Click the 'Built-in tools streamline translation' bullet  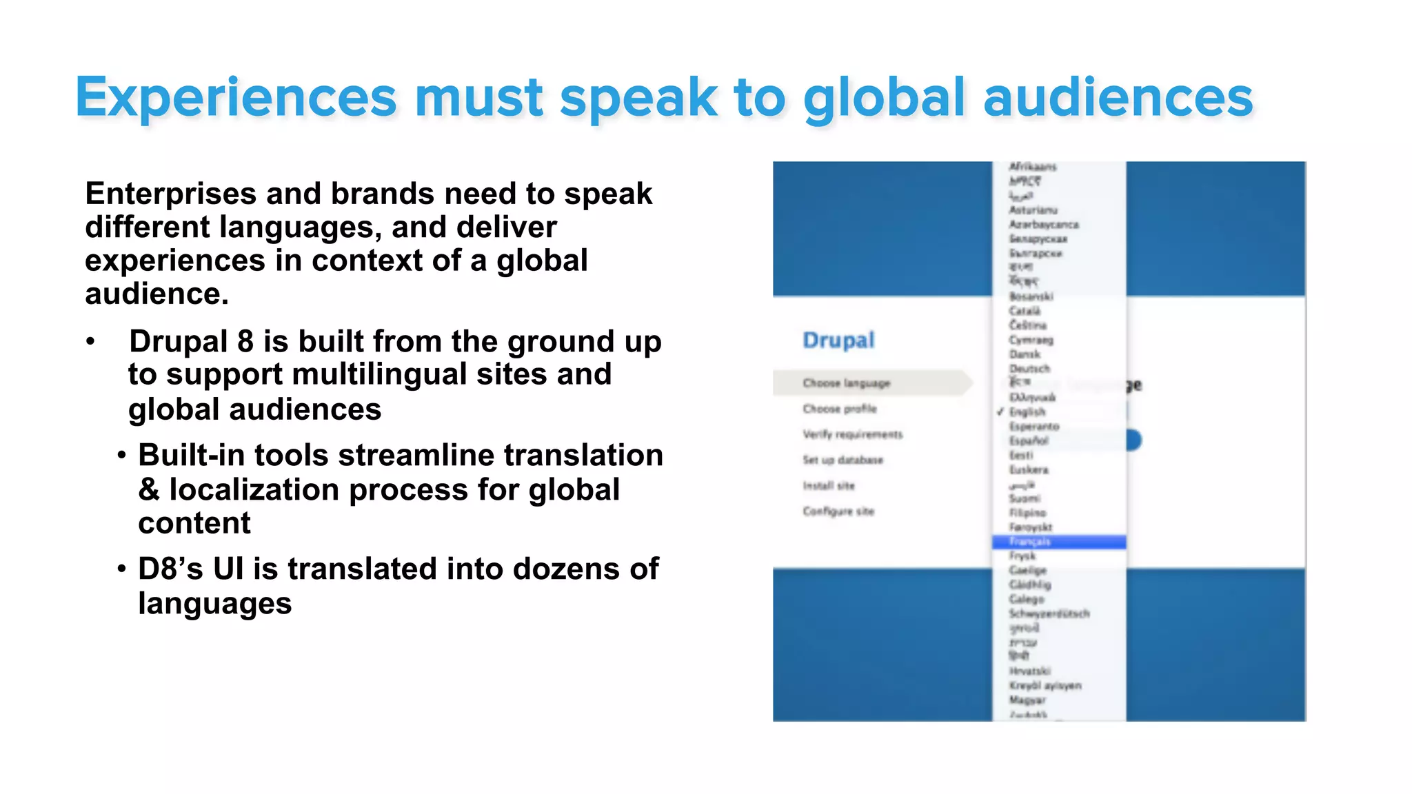coord(401,489)
